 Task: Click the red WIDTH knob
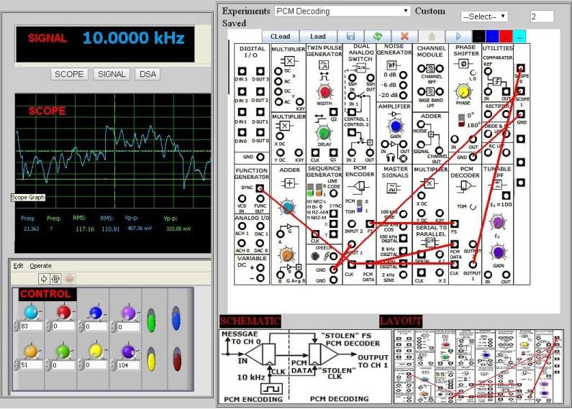tap(324, 92)
